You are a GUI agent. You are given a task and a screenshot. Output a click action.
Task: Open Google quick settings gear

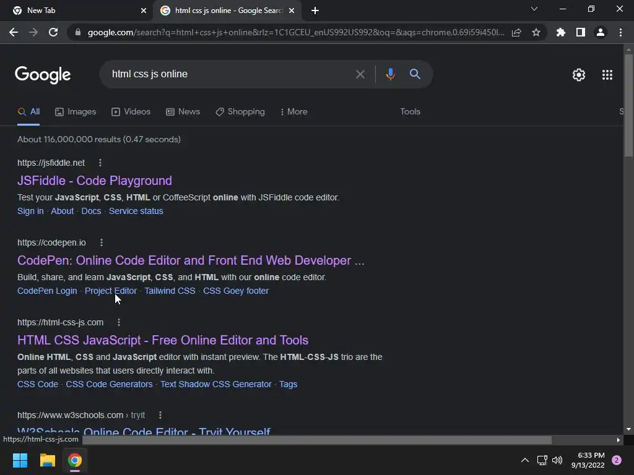pos(579,75)
